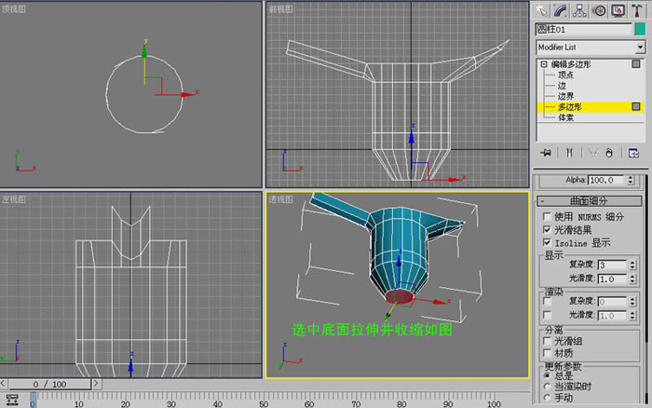Image resolution: width=652 pixels, height=408 pixels.
Task: Open Configure Modifier Sets icon
Action: click(633, 153)
